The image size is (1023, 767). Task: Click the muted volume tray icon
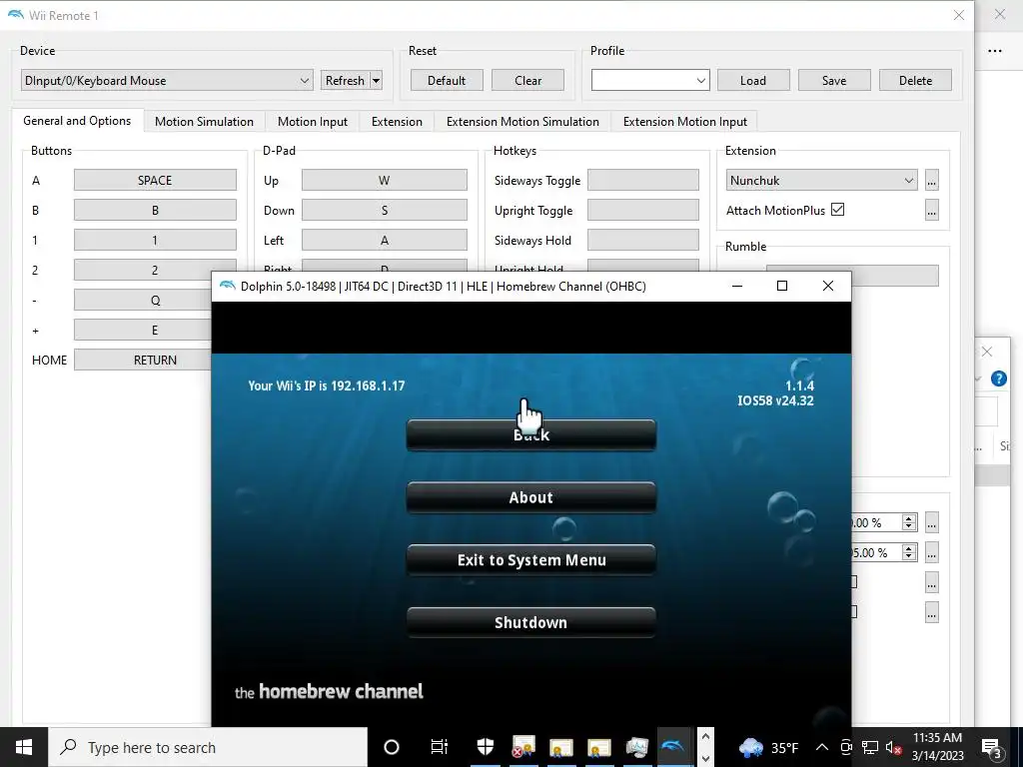coord(893,747)
